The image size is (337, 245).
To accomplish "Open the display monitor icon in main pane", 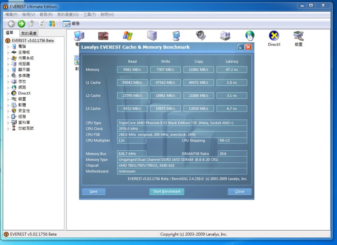I will [x=176, y=36].
